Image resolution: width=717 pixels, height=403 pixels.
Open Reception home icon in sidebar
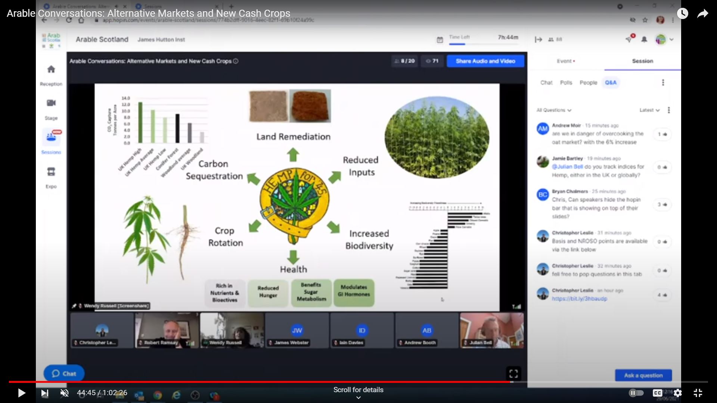[51, 69]
